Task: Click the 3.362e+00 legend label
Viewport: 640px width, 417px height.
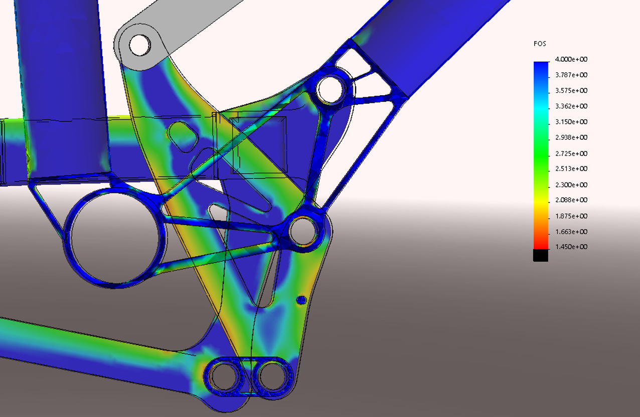Action: click(570, 106)
